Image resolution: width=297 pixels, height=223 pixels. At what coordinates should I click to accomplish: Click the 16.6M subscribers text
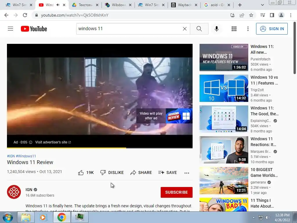click(x=40, y=195)
